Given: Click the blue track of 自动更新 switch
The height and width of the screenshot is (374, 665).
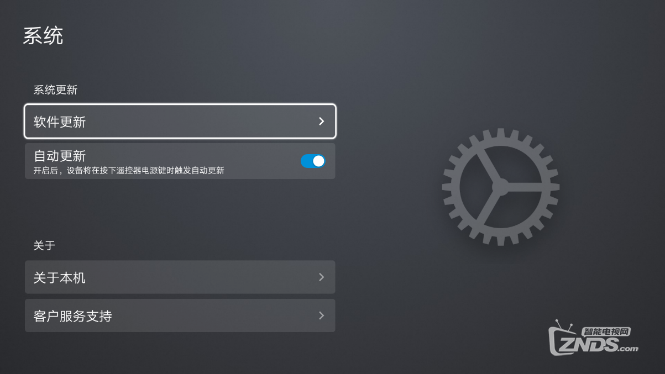Looking at the screenshot, I should click(x=306, y=161).
